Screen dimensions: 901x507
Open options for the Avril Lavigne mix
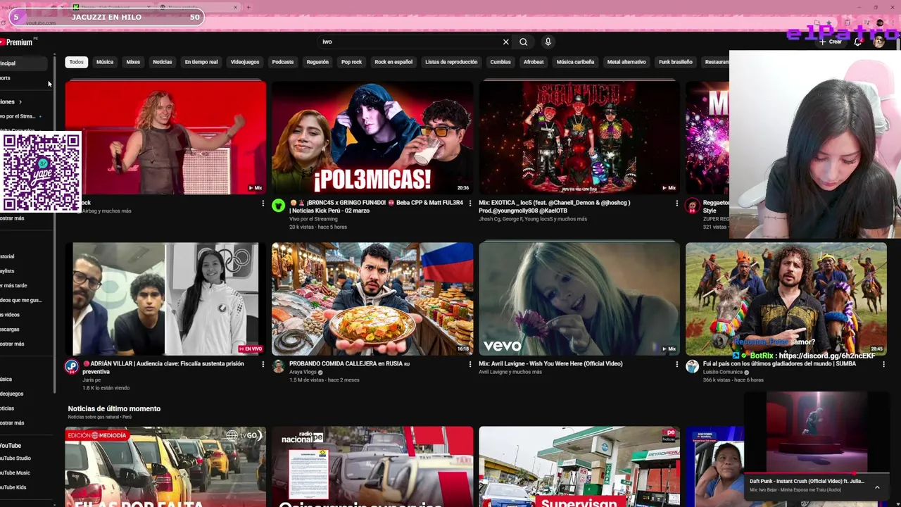(x=677, y=365)
